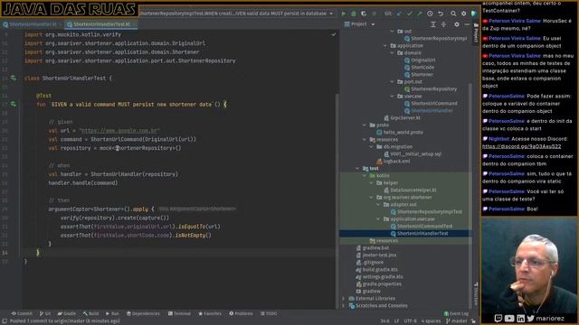Switch to ShortenUrlHandler.kt editor tab
Image resolution: width=579 pixels, height=325 pixels.
[30, 24]
